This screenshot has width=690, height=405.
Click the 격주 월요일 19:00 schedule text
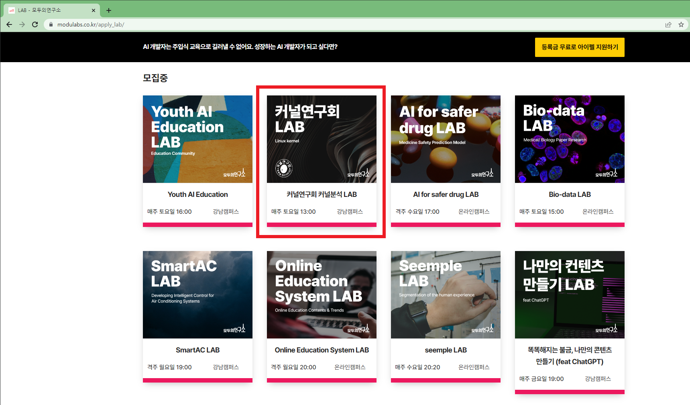point(169,367)
